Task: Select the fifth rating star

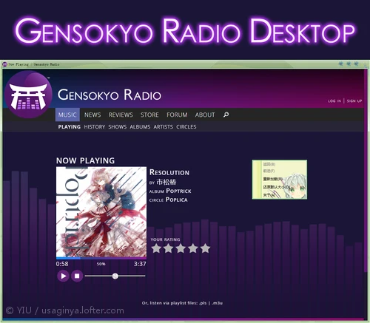Action: point(205,248)
